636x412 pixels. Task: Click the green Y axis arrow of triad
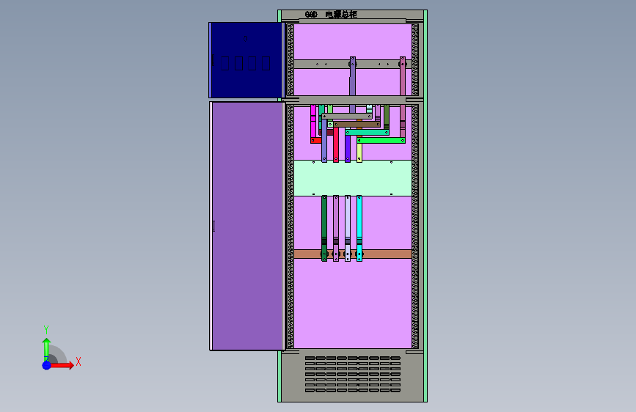pyautogui.click(x=46, y=349)
